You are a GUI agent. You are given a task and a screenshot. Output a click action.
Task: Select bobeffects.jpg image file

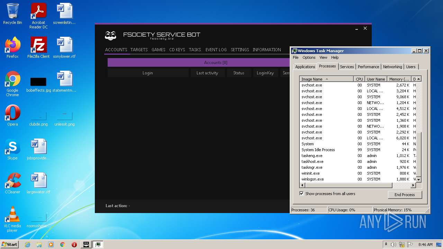38,84
